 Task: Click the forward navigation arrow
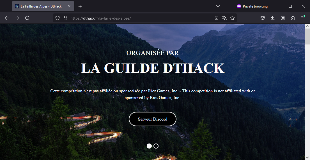(x=17, y=18)
